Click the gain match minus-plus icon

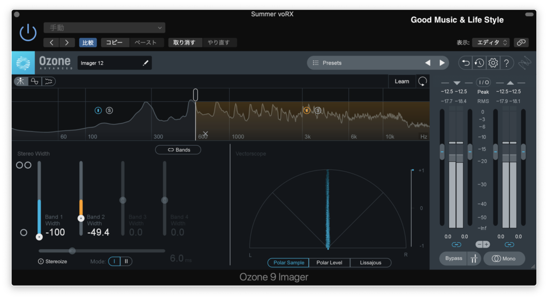483,244
